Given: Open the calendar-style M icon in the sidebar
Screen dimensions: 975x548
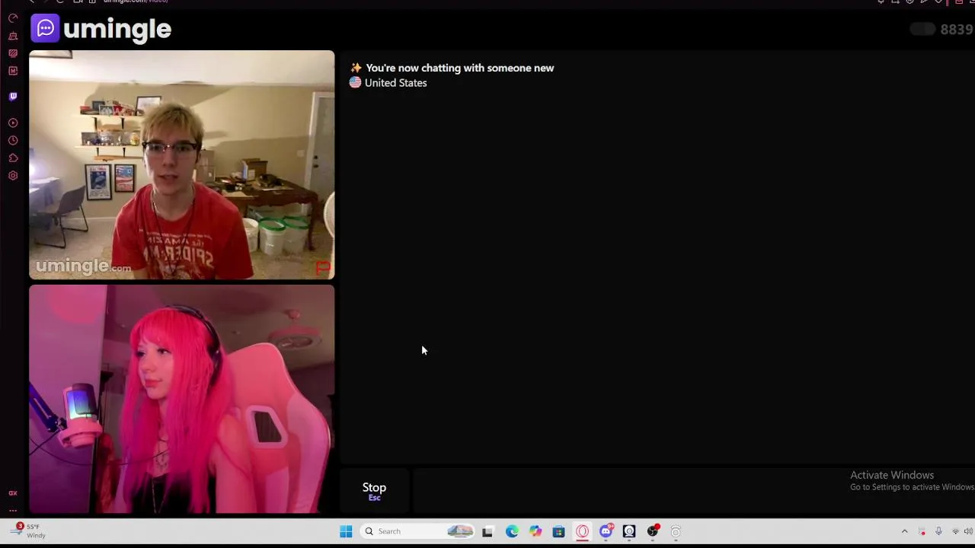Looking at the screenshot, I should coord(13,71).
